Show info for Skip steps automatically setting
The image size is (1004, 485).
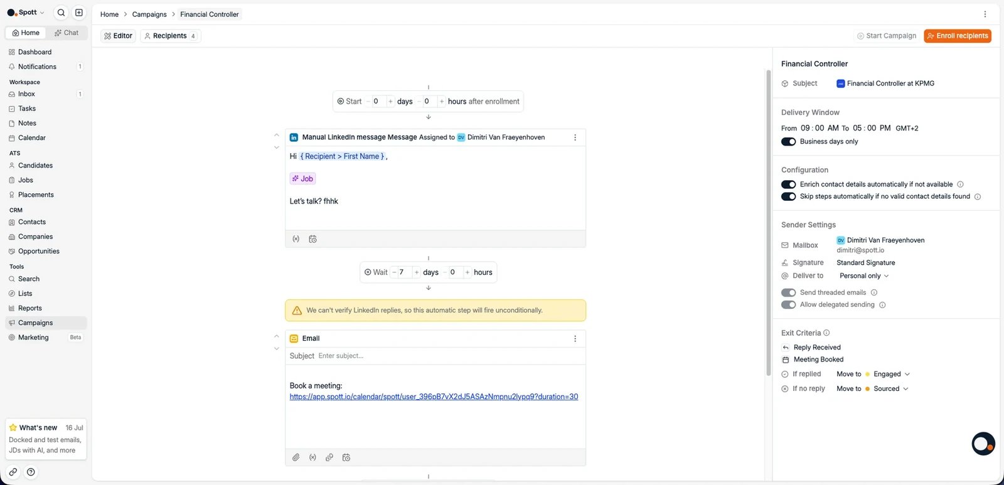pos(977,196)
